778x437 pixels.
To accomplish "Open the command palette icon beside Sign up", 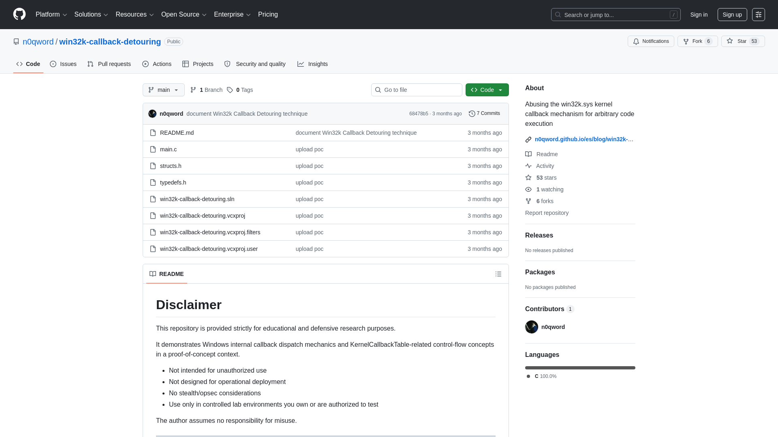I will click(x=759, y=15).
